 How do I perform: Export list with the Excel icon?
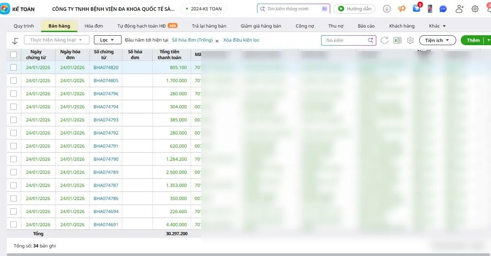tap(397, 40)
